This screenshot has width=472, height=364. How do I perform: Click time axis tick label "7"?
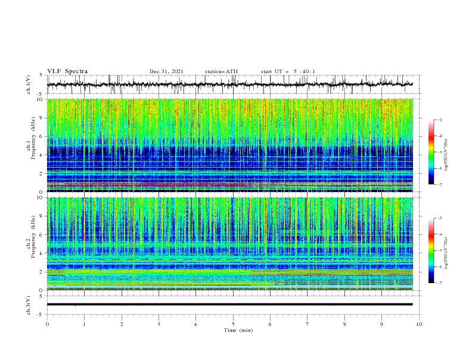(x=308, y=324)
